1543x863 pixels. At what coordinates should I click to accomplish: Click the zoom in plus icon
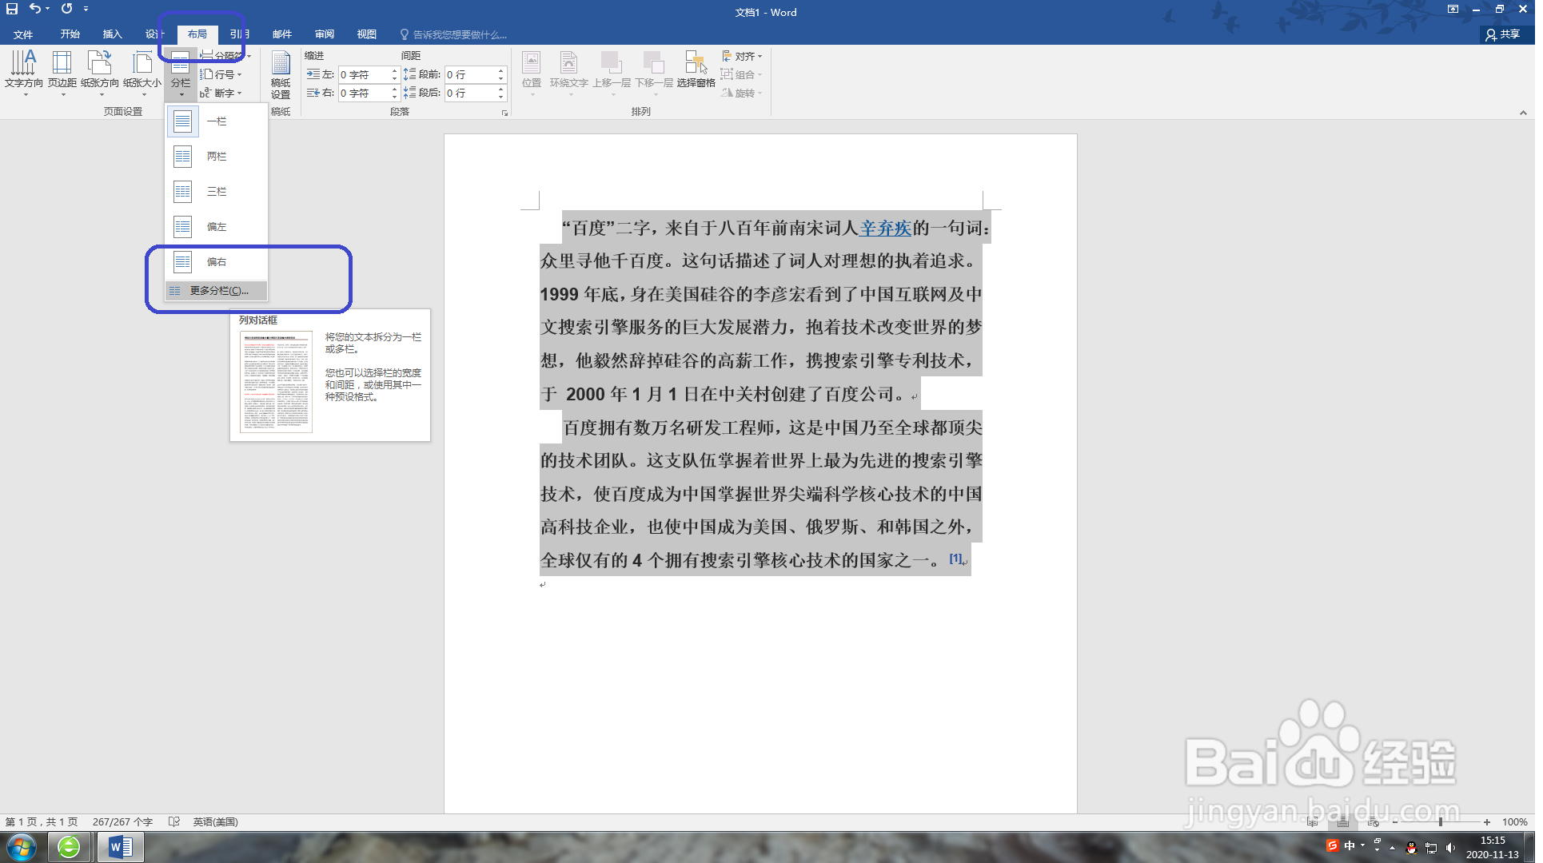point(1487,822)
